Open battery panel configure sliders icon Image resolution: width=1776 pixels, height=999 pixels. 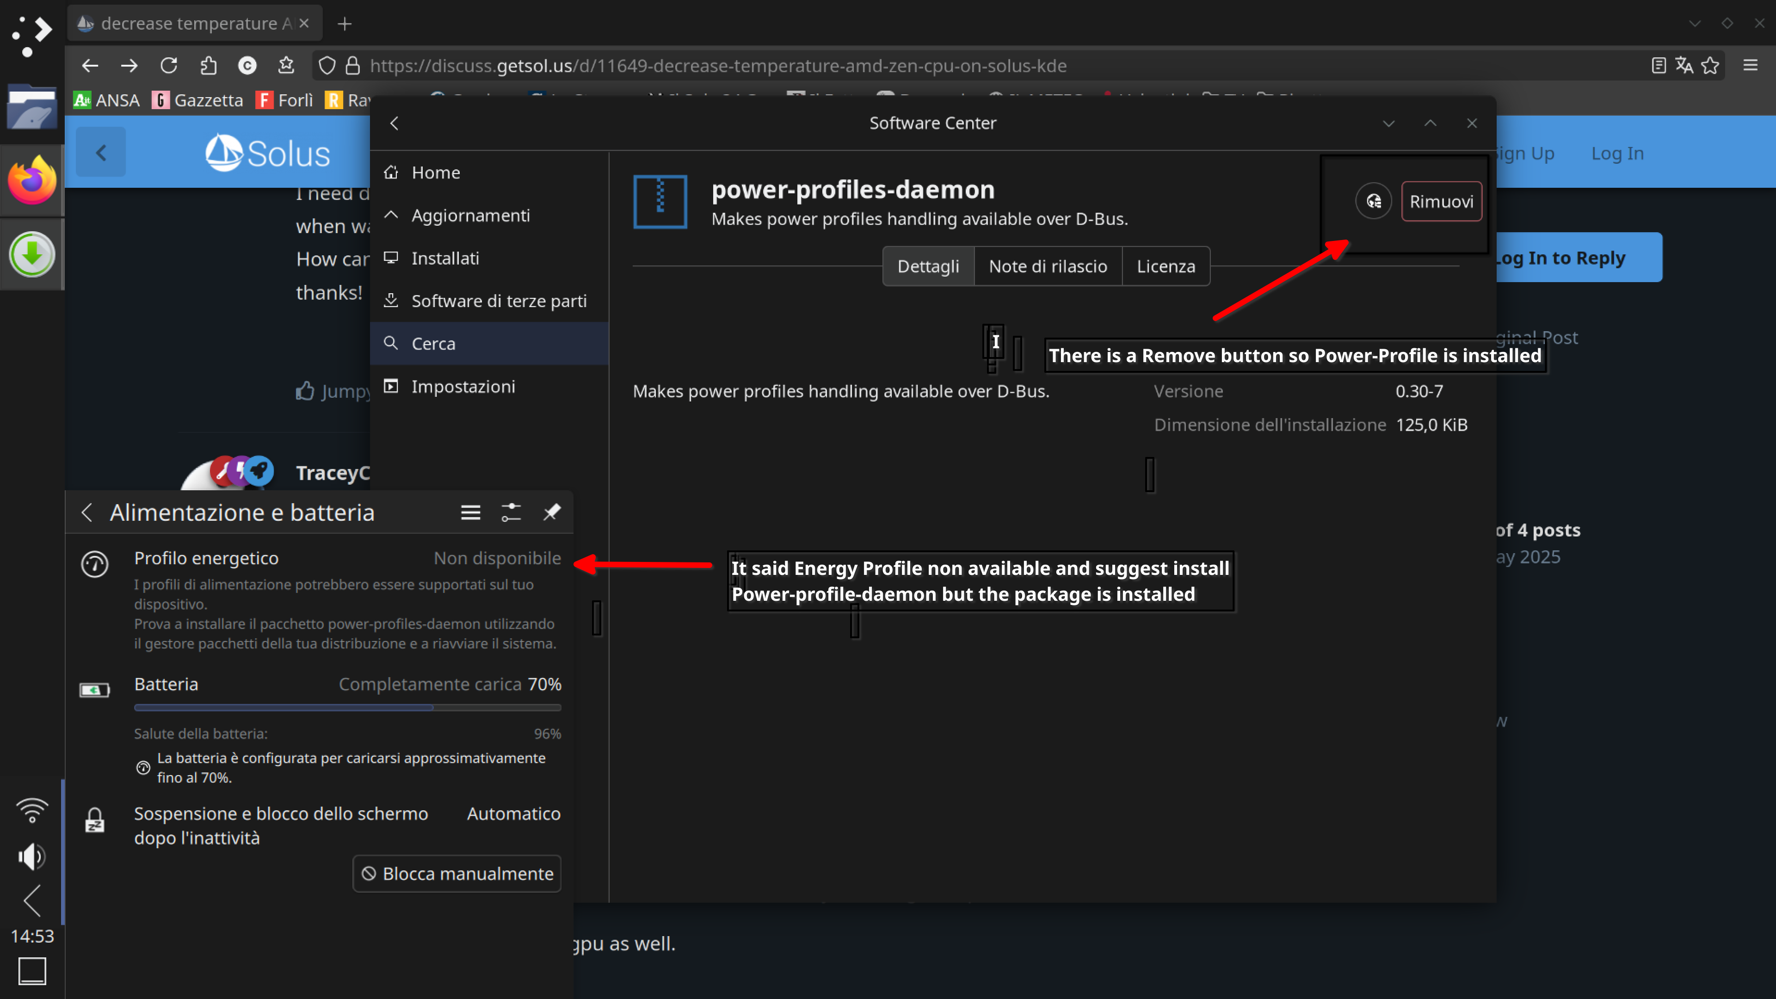(511, 512)
